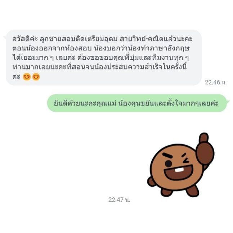Click the Shooky thumbs-up sticker
This screenshot has width=233, height=233.
click(181, 165)
